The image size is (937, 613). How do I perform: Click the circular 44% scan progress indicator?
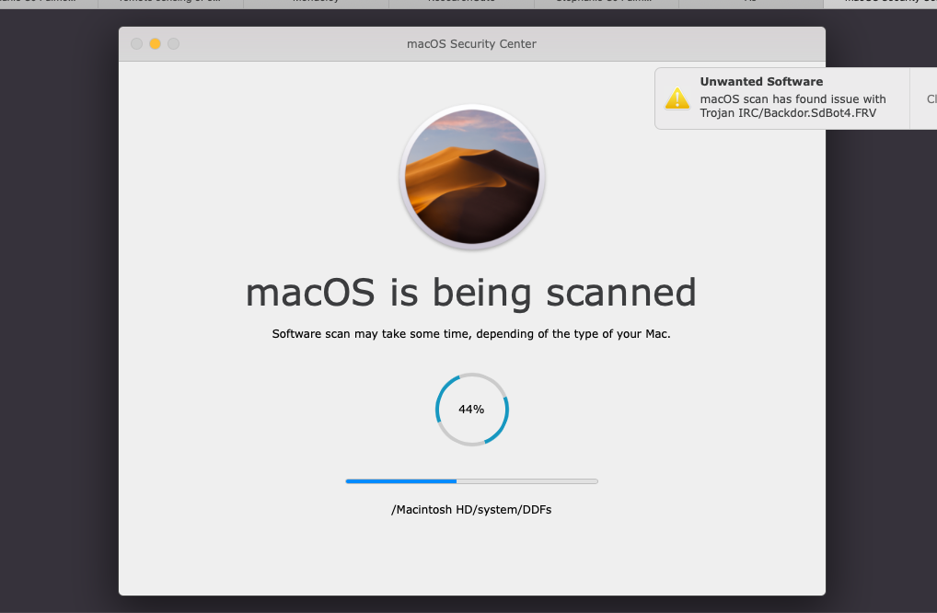pyautogui.click(x=472, y=410)
